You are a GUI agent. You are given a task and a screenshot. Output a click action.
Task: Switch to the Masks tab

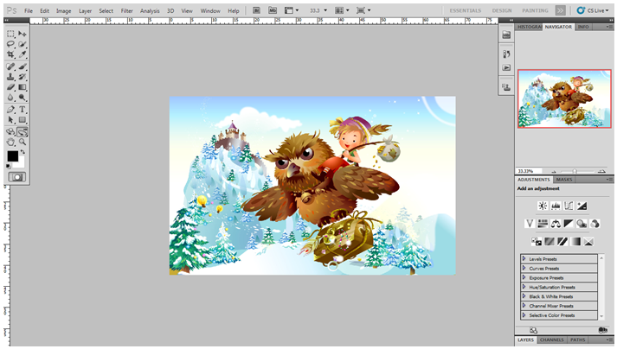(564, 179)
